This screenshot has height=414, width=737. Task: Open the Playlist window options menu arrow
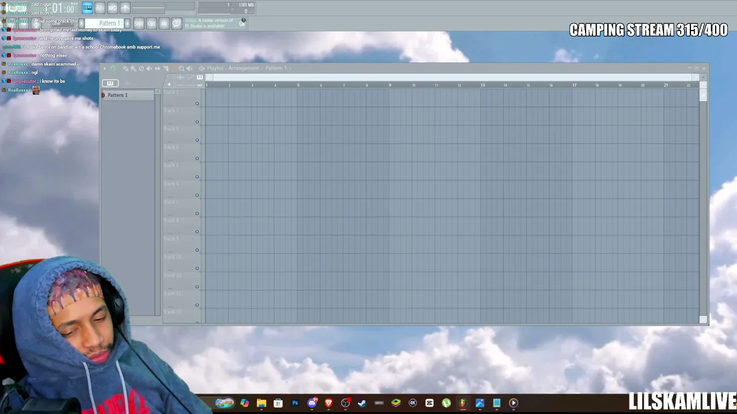[x=105, y=68]
